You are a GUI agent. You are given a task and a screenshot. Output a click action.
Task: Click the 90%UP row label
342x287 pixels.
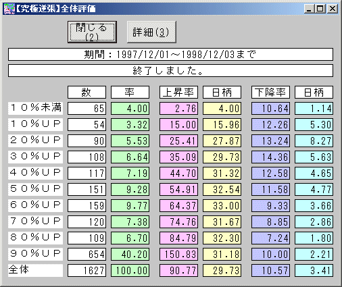coord(35,254)
